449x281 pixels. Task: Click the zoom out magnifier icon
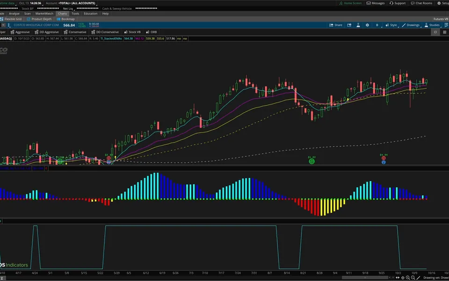[413, 278]
